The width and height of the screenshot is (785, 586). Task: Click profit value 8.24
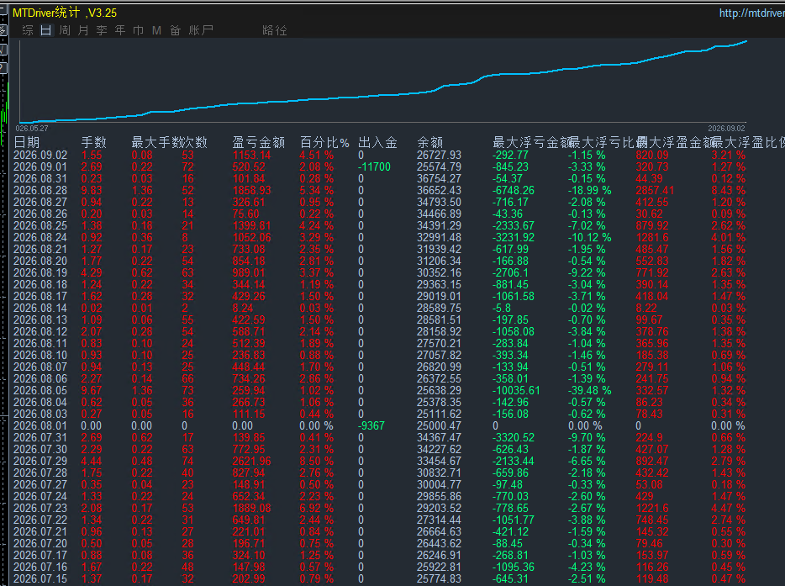pos(243,308)
